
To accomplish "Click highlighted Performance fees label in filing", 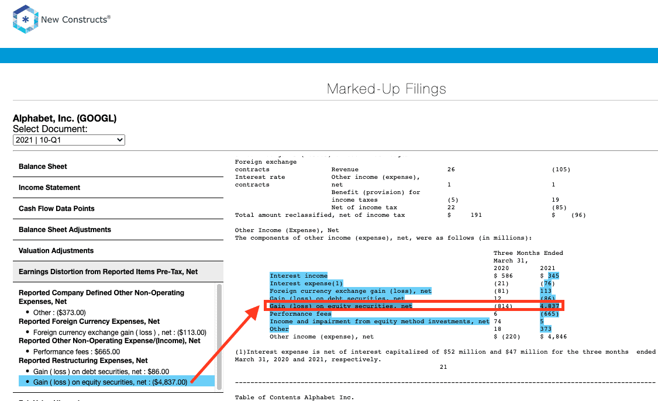I will [301, 314].
